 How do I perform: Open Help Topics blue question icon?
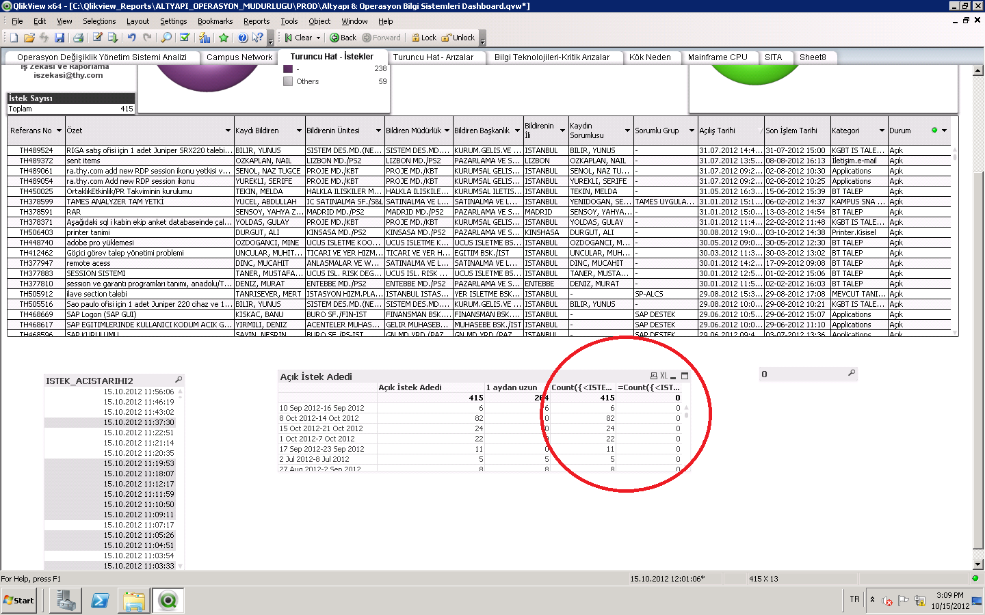tap(243, 38)
